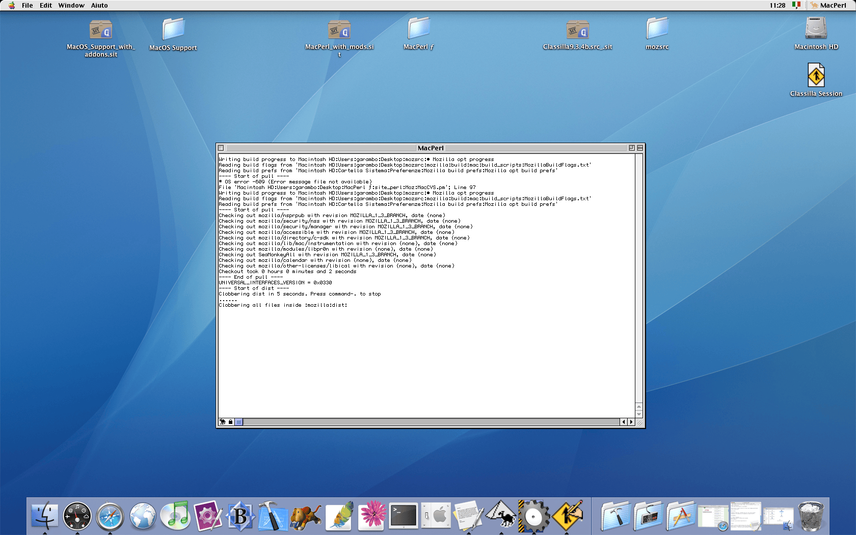
Task: Click the vertical scroll down arrow
Action: (x=639, y=414)
